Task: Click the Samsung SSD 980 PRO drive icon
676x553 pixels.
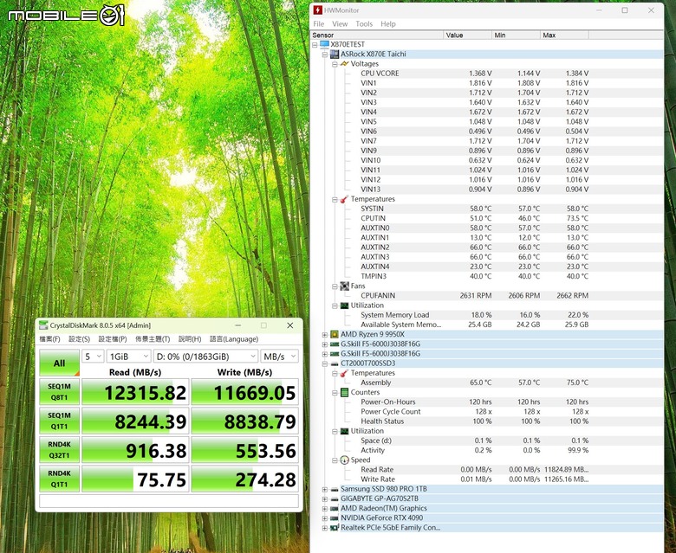Action: pyautogui.click(x=335, y=489)
